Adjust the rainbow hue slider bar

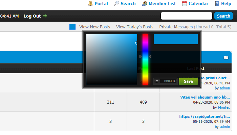click(145, 59)
